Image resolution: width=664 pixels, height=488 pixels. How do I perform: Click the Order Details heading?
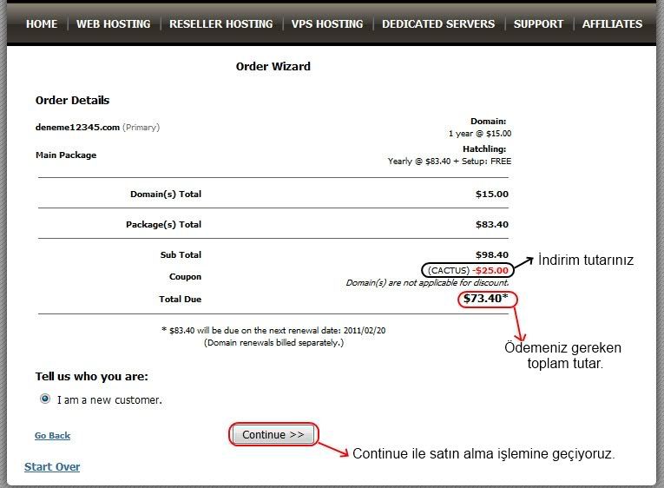pyautogui.click(x=72, y=100)
